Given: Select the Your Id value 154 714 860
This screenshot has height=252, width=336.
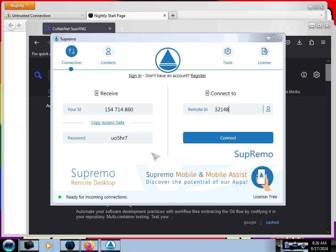Looking at the screenshot, I should tap(119, 110).
